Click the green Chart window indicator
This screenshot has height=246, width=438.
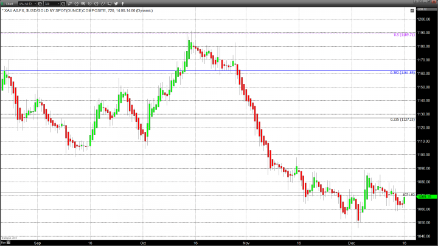[3, 4]
